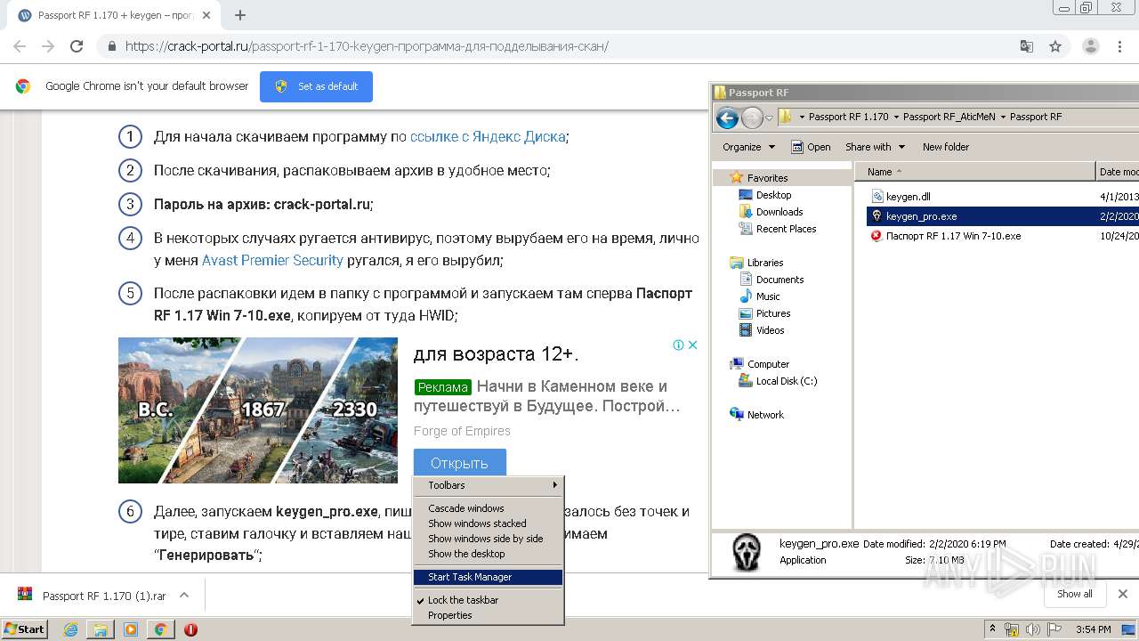Open the Share with dropdown
Image resolution: width=1139 pixels, height=641 pixels.
(875, 147)
